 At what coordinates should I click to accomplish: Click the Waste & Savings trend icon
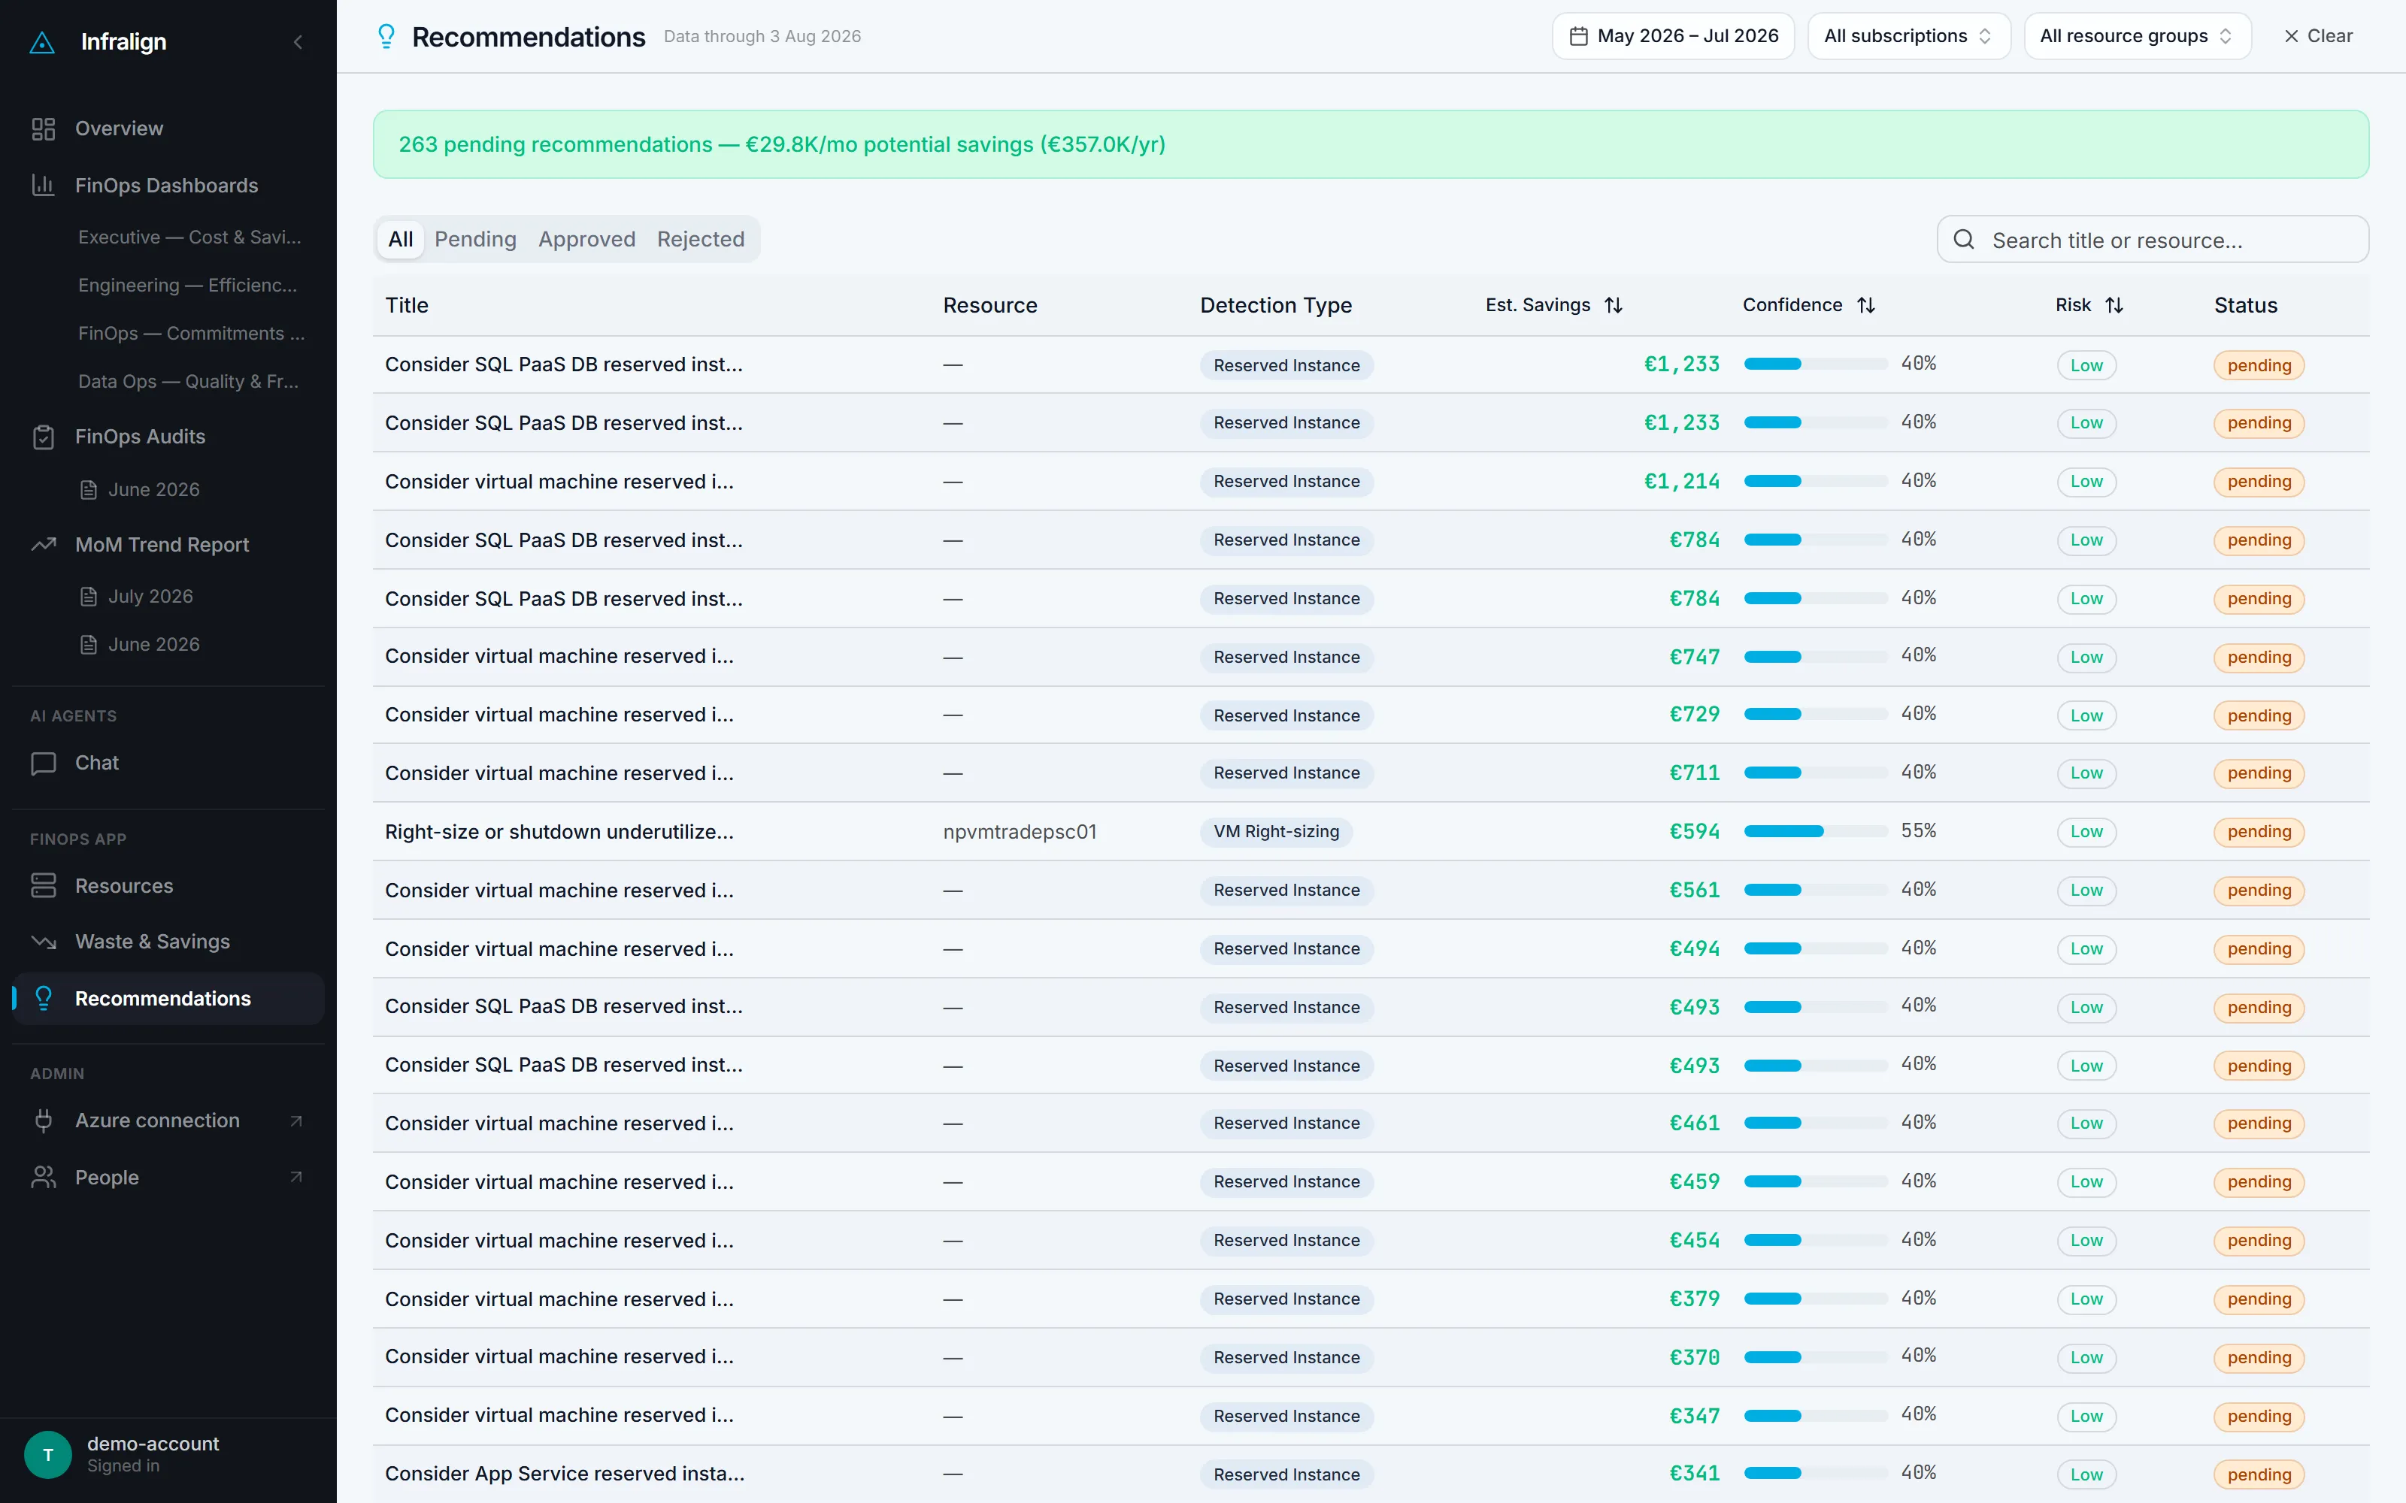point(43,942)
